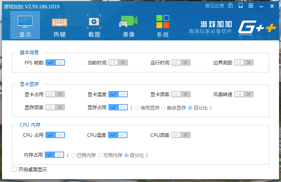Enable the 显存频率 switch
The height and width of the screenshot is (182, 281).
[55, 107]
